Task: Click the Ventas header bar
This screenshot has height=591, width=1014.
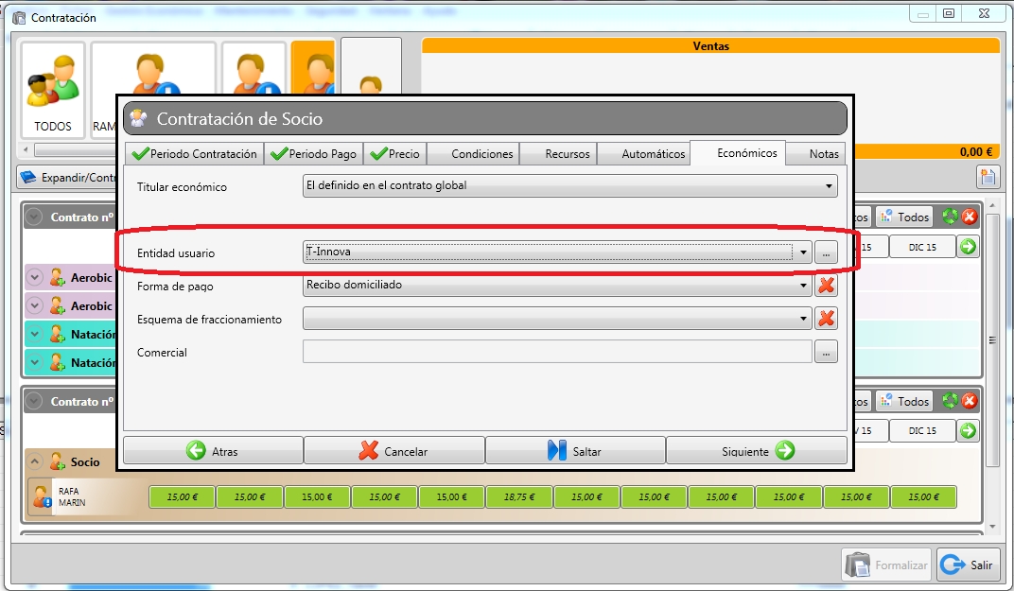Action: (x=710, y=46)
